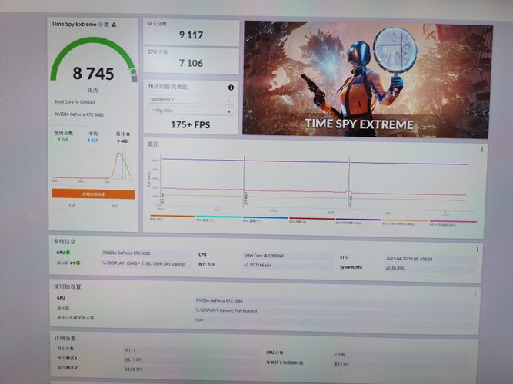This screenshot has height=384, width=513.
Task: Click Intel Core i9-10900KF under the gauge
Action: tap(75, 102)
